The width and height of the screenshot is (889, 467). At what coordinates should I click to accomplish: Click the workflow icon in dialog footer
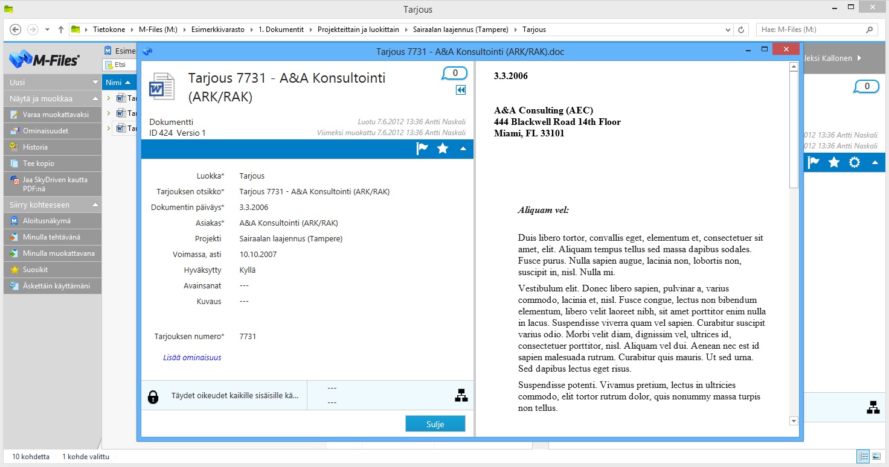coord(461,396)
